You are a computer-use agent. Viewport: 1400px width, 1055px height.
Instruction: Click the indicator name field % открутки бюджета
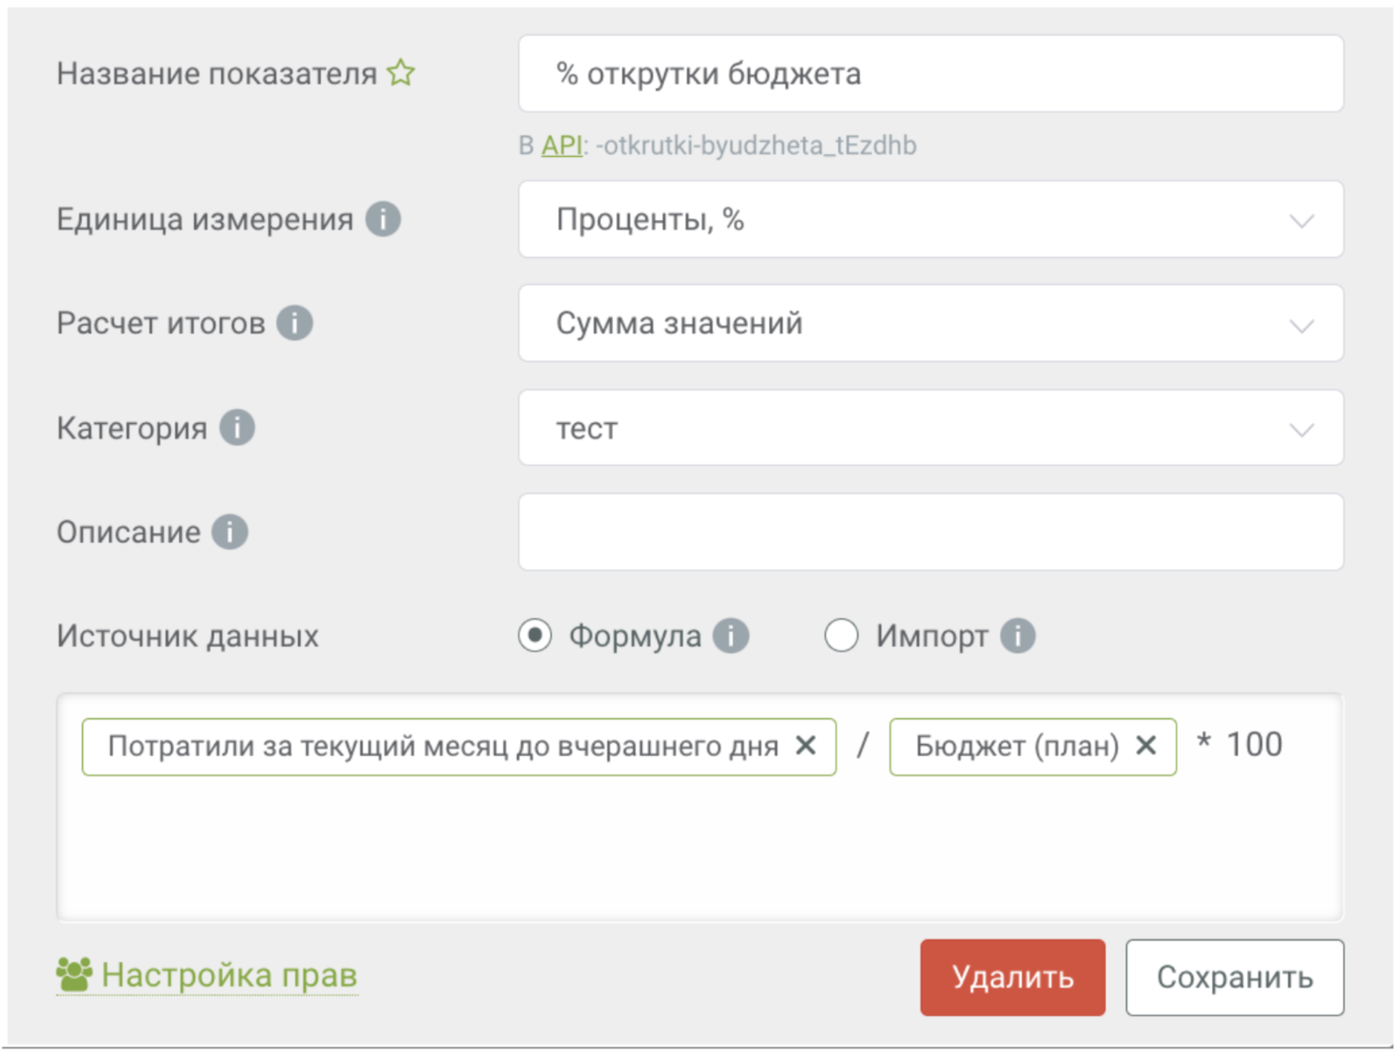click(x=930, y=74)
